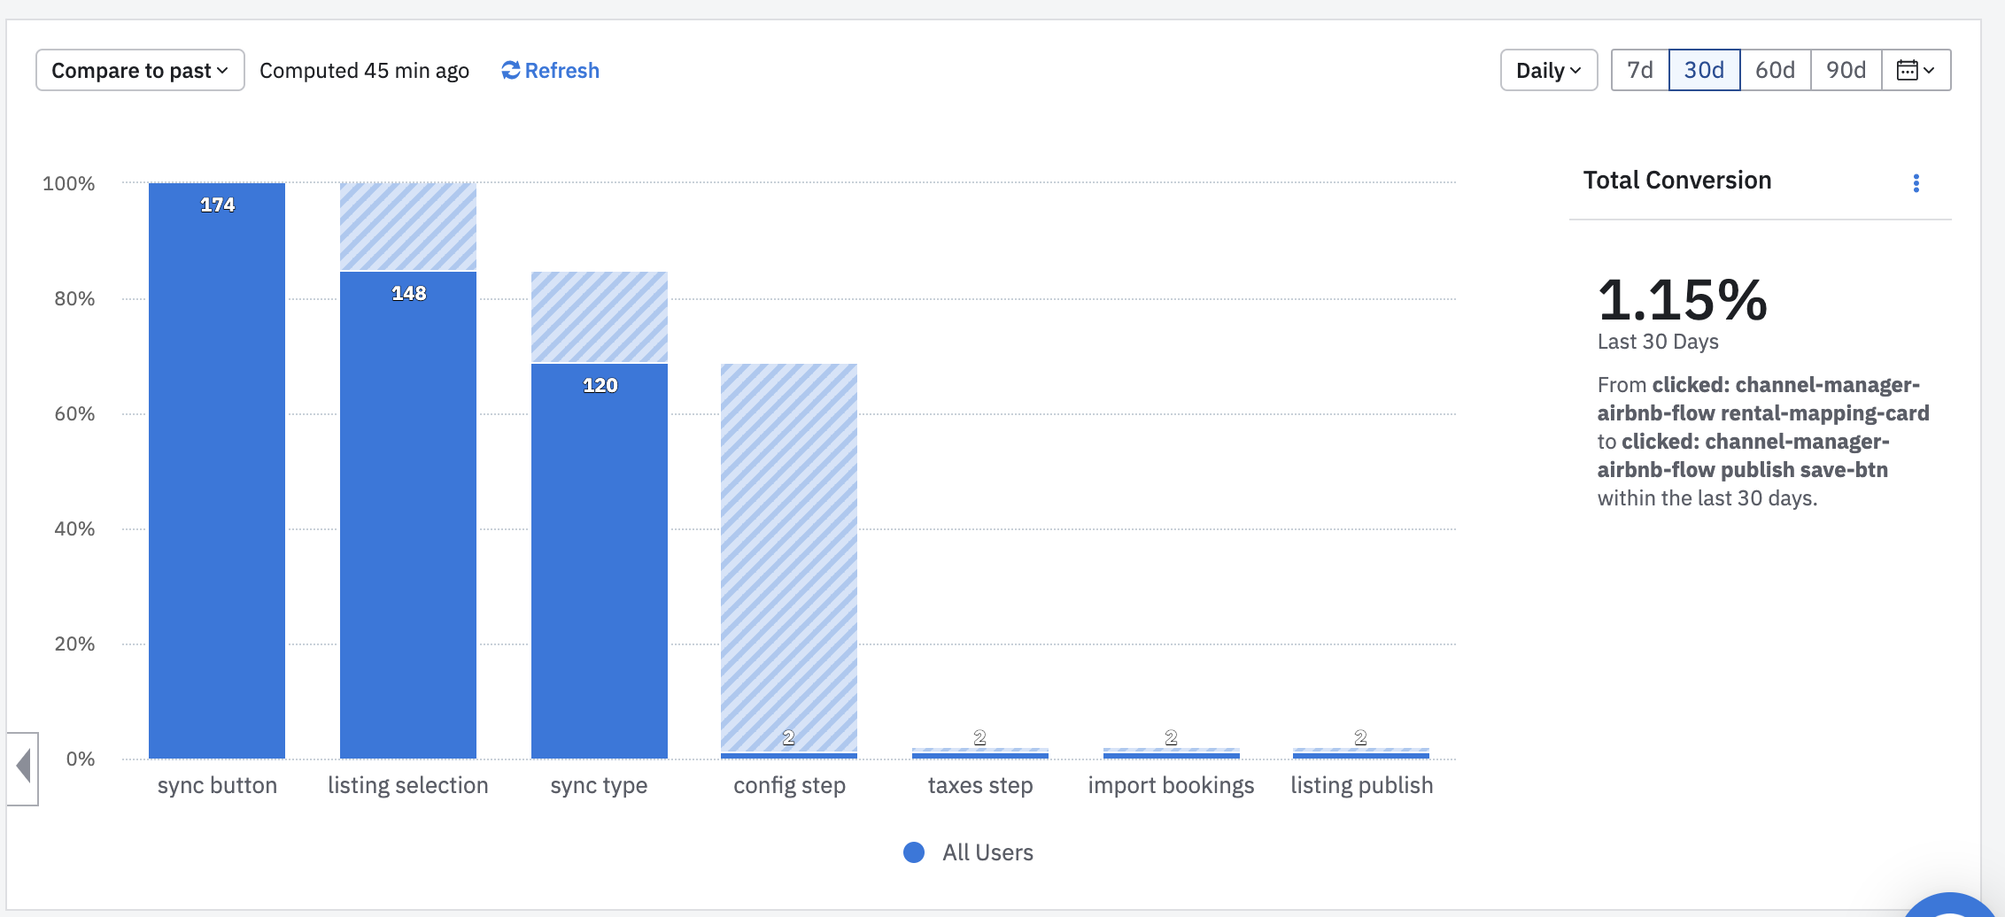The width and height of the screenshot is (2005, 917).
Task: Click the listing selection striped drop-off area
Action: pyautogui.click(x=408, y=227)
